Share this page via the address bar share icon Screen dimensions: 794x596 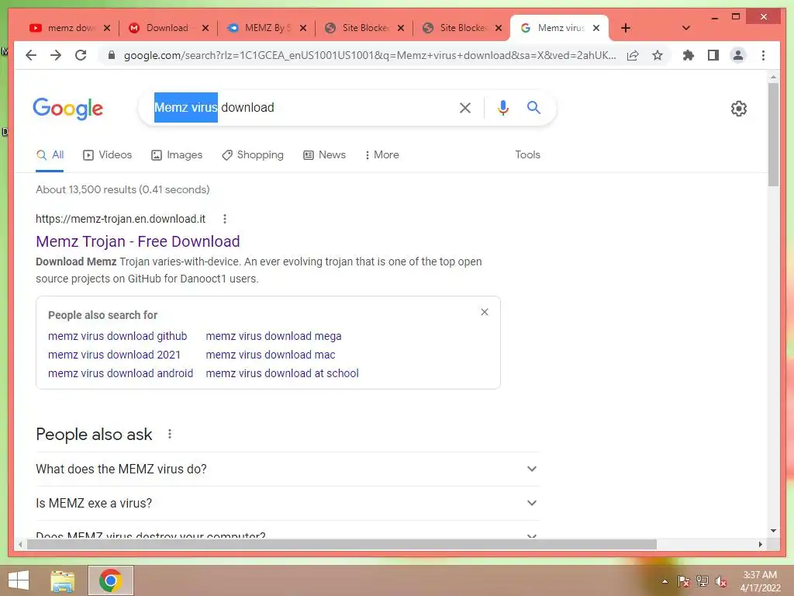[633, 55]
